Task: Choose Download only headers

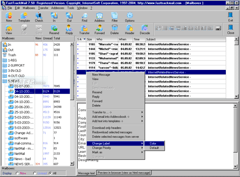Action: pyautogui.click(x=115, y=128)
